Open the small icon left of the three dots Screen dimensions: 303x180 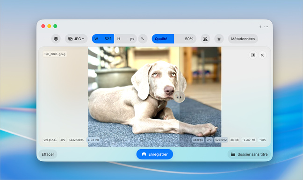point(260,27)
